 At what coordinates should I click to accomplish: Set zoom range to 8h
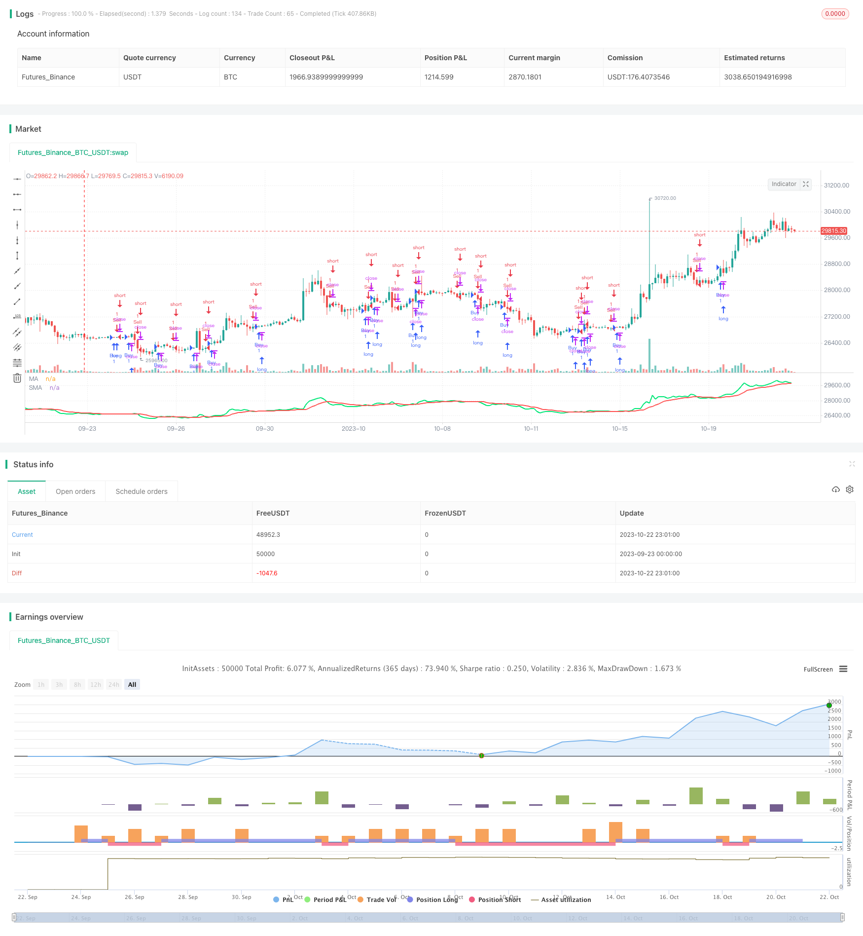pyautogui.click(x=77, y=684)
